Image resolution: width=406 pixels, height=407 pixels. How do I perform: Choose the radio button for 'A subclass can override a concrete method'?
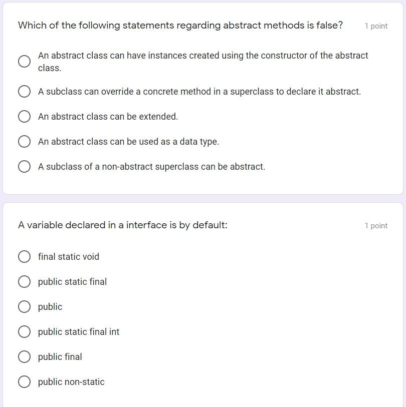tap(24, 92)
